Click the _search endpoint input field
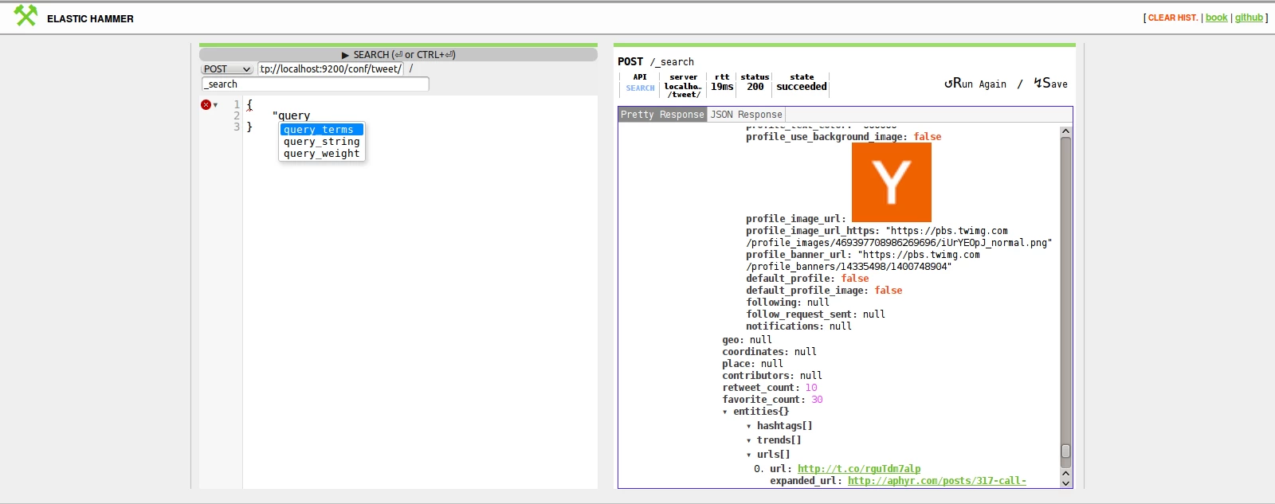 [x=316, y=84]
